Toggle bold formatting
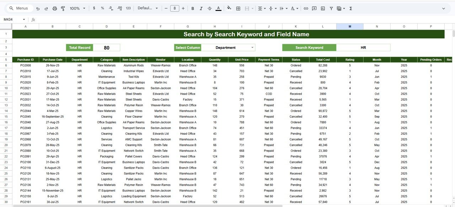This screenshot has height=207, width=455. pyautogui.click(x=192, y=8)
